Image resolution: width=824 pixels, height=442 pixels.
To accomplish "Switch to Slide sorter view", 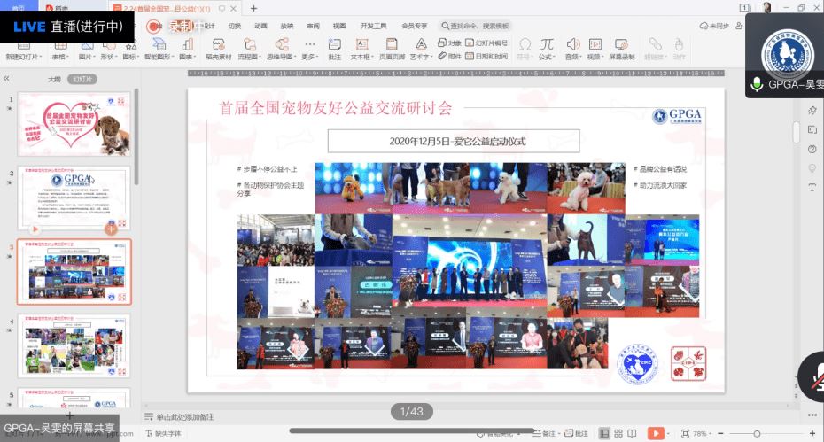I will point(618,433).
